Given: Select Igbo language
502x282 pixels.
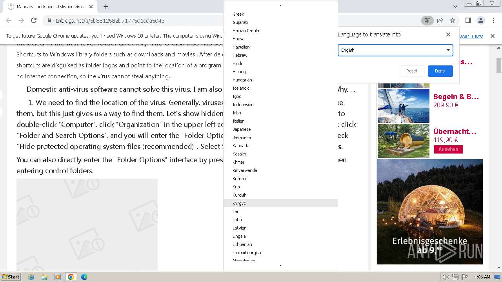Looking at the screenshot, I should [x=280, y=96].
